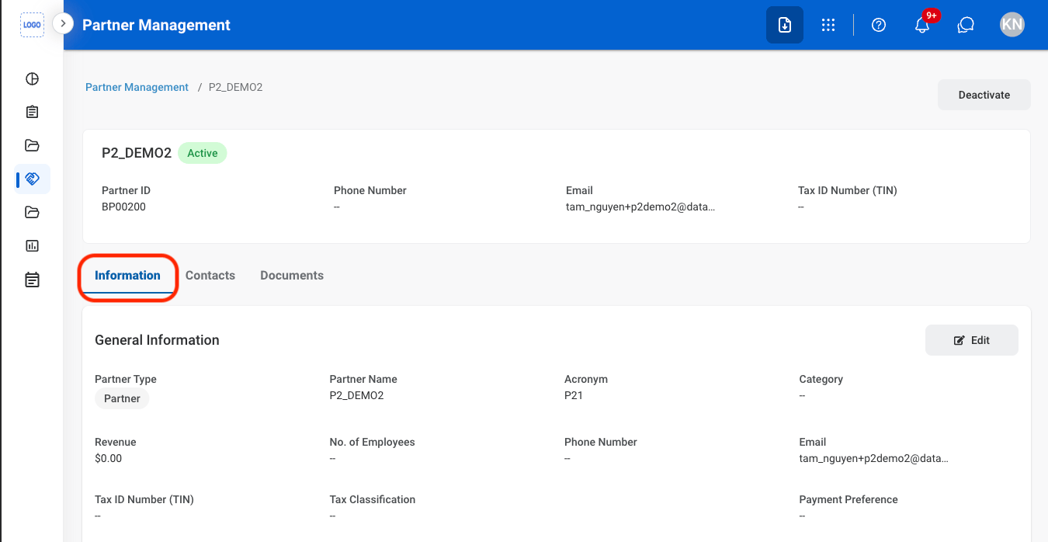The height and width of the screenshot is (542, 1048).
Task: Open the clipboard sidebar icon
Action: coord(32,112)
